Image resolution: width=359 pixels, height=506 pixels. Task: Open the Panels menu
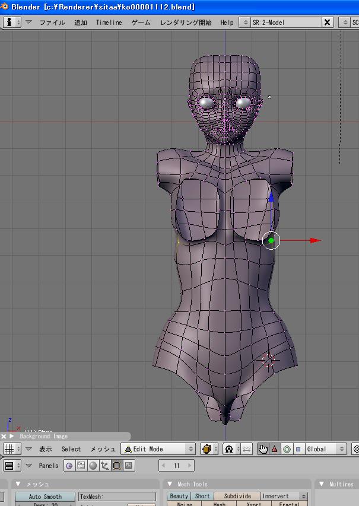49,465
